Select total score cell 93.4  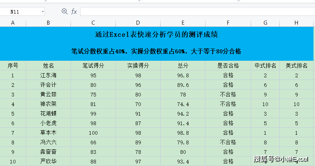183,161
